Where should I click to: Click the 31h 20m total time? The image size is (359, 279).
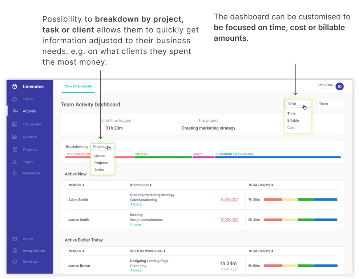[x=114, y=128]
